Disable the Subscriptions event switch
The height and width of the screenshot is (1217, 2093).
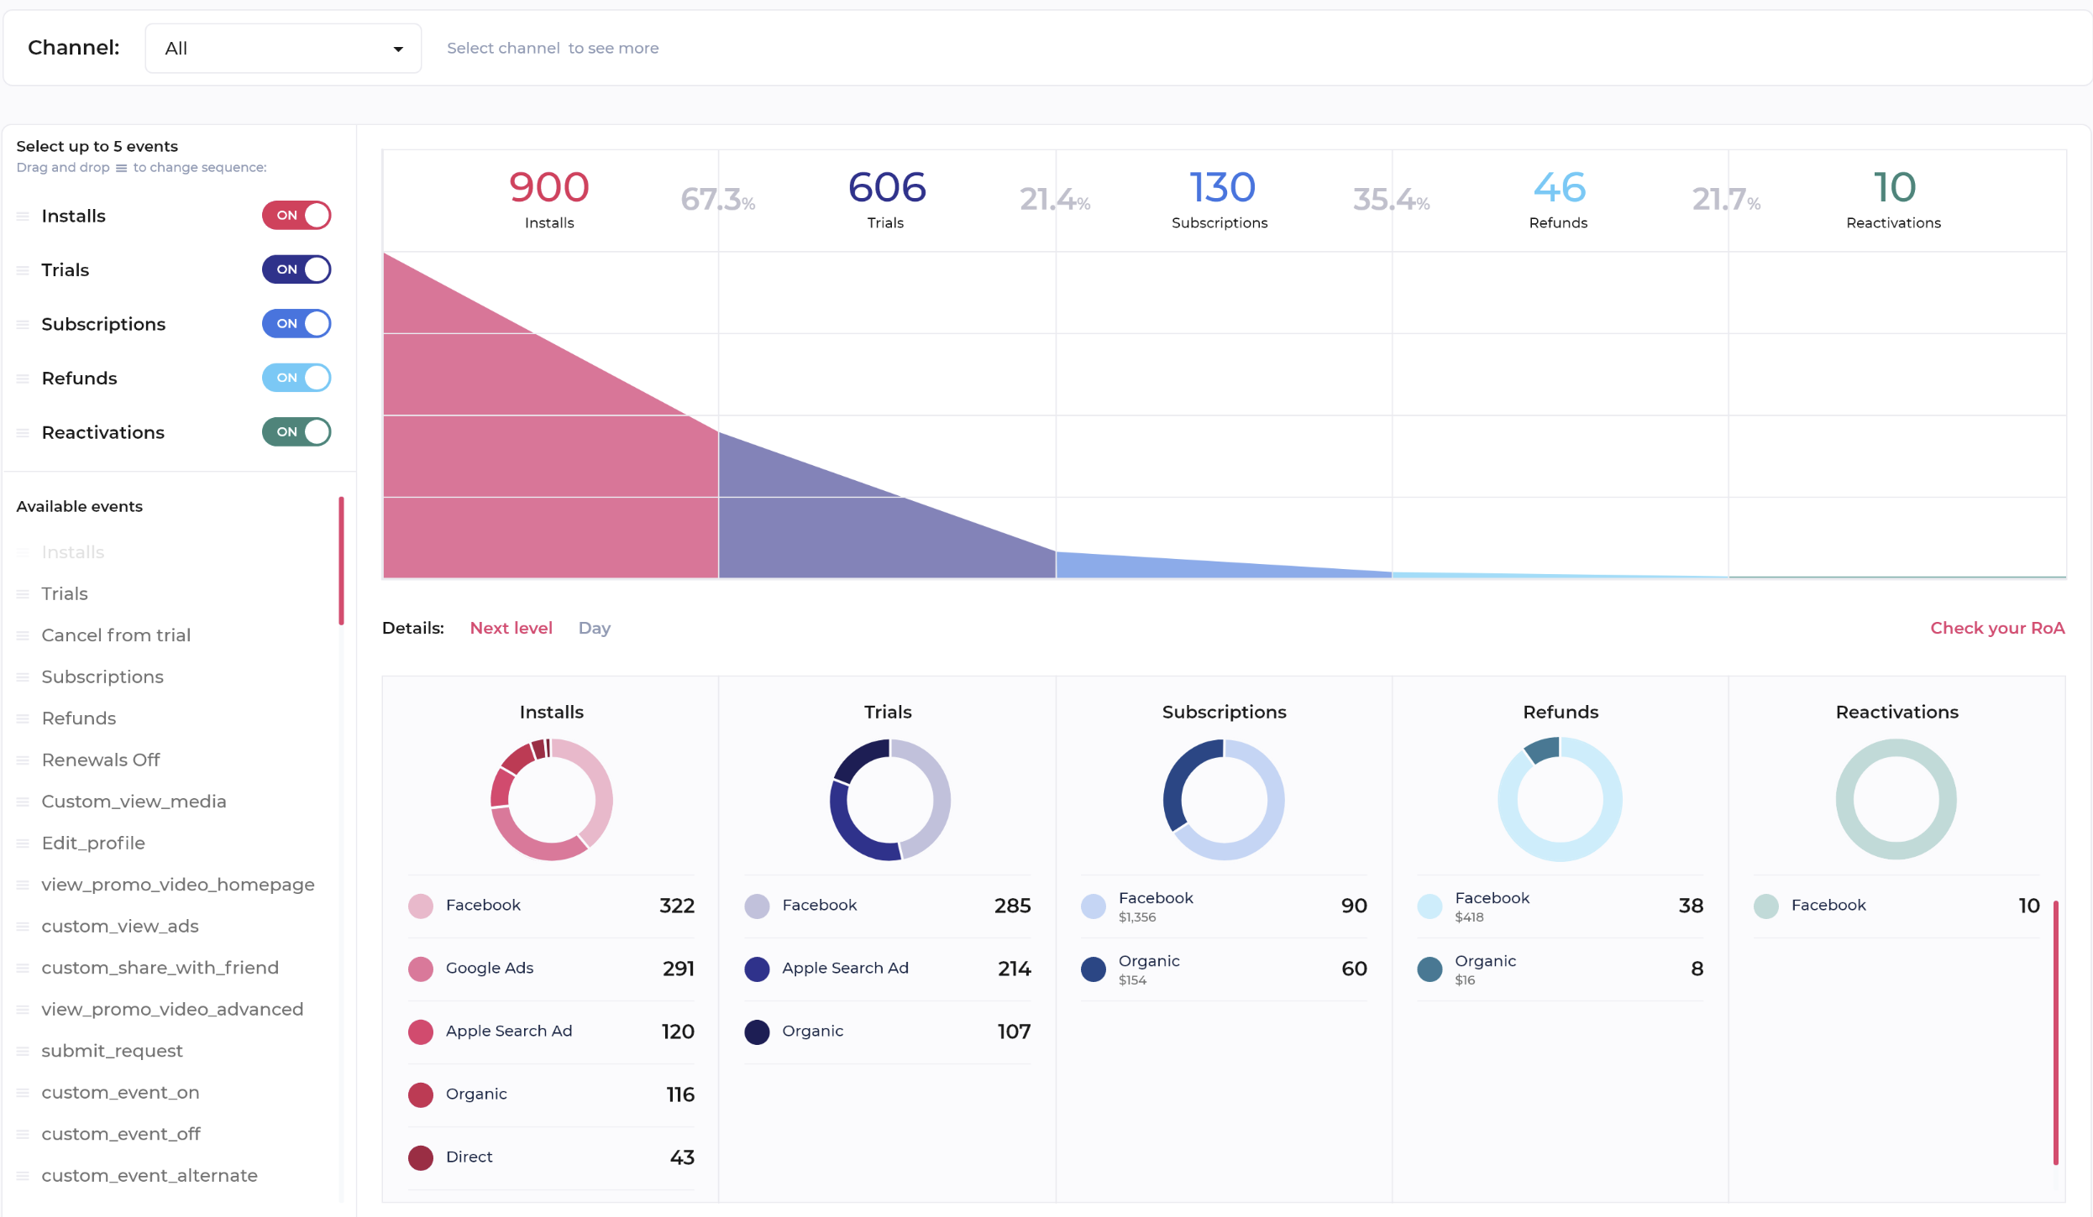tap(296, 324)
